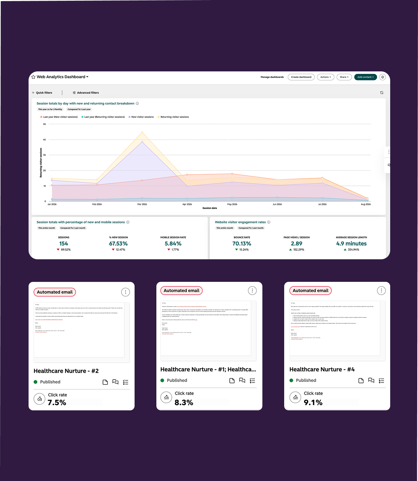
Task: Open dashboard settings with the gear icon
Action: 383,77
